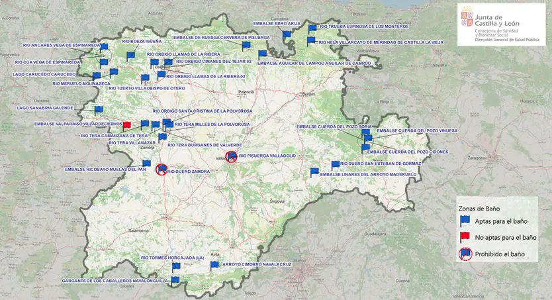Click the blue flag for Embalse Cuerda del Pozo Cidones
Viewport: 552px width, 300px height.
tap(365, 148)
